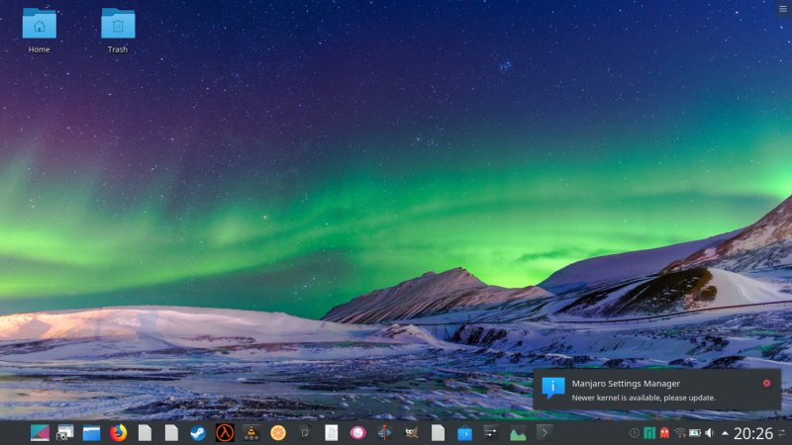The height and width of the screenshot is (445, 792).
Task: Close the Manjaro Settings Manager notification
Action: 766,383
